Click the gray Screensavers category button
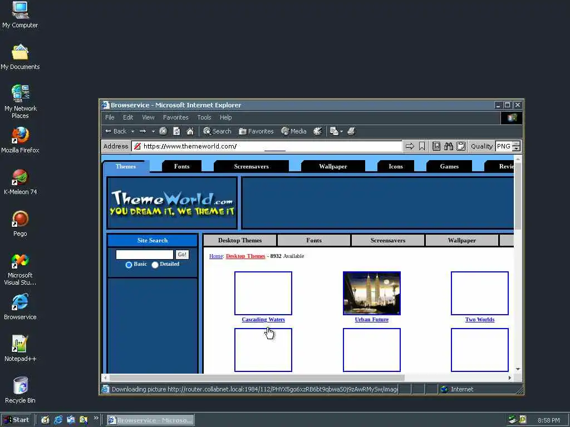Screen dimensions: 570x427 [x=388, y=240]
